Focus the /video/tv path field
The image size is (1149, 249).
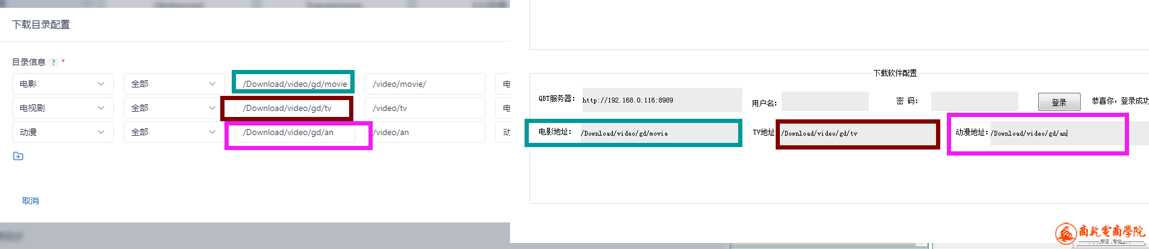[x=424, y=108]
